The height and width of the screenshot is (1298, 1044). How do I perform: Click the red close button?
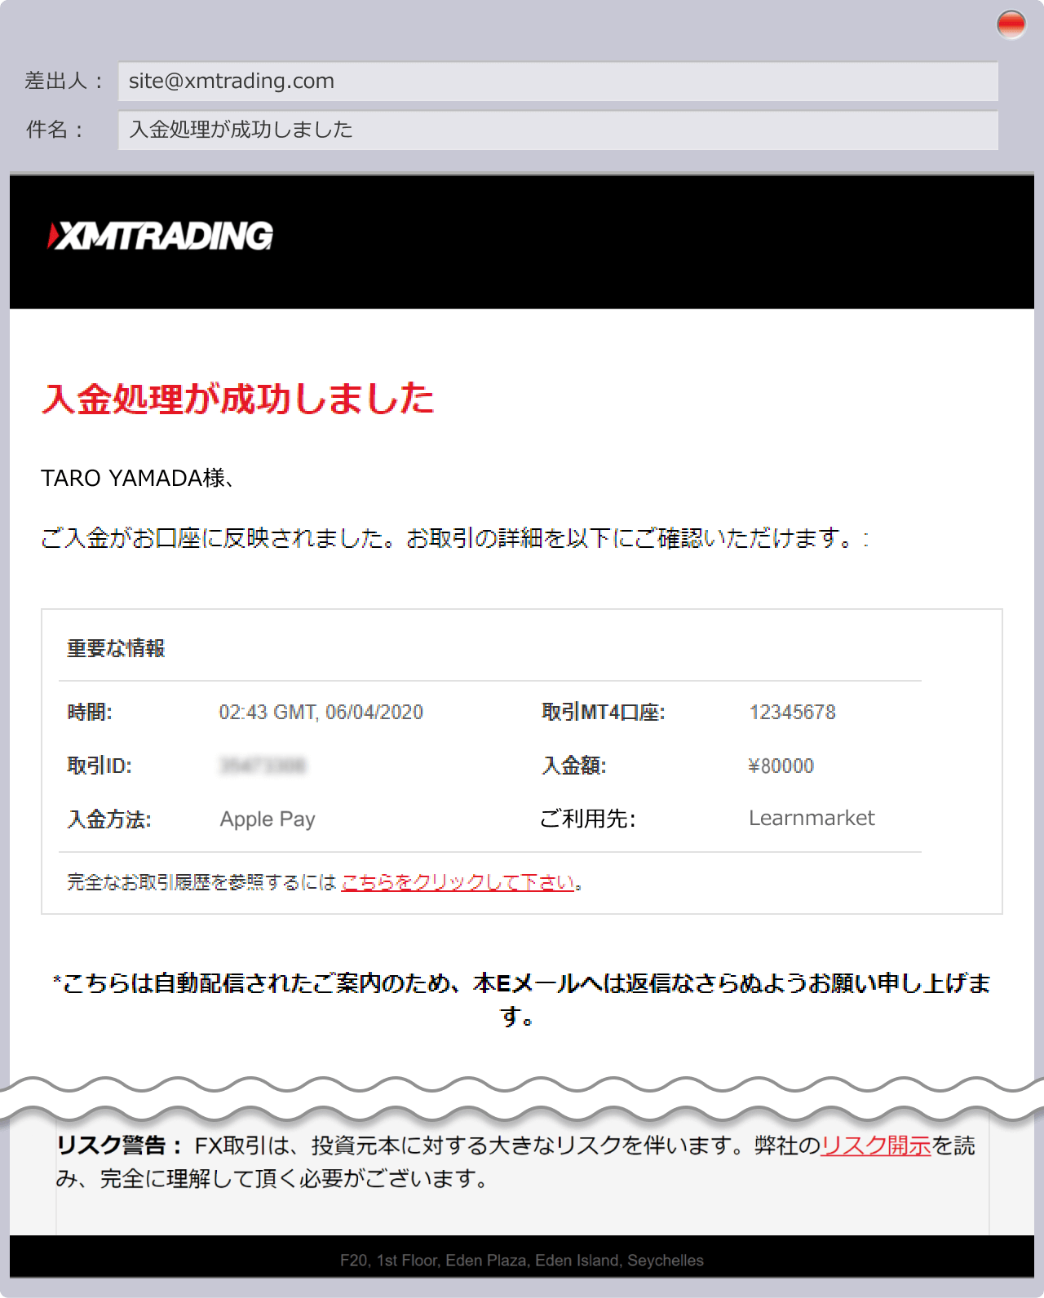[x=1011, y=25]
